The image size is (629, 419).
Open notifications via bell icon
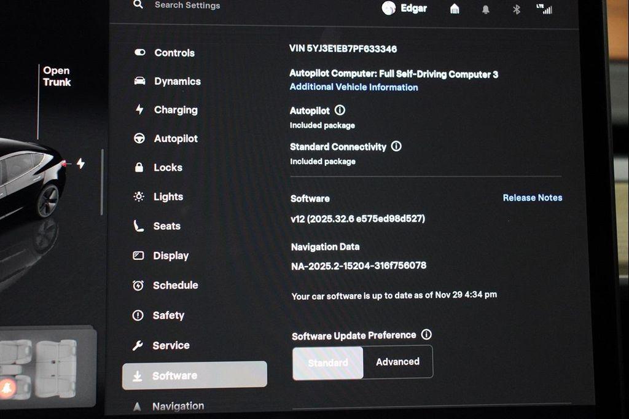485,9
